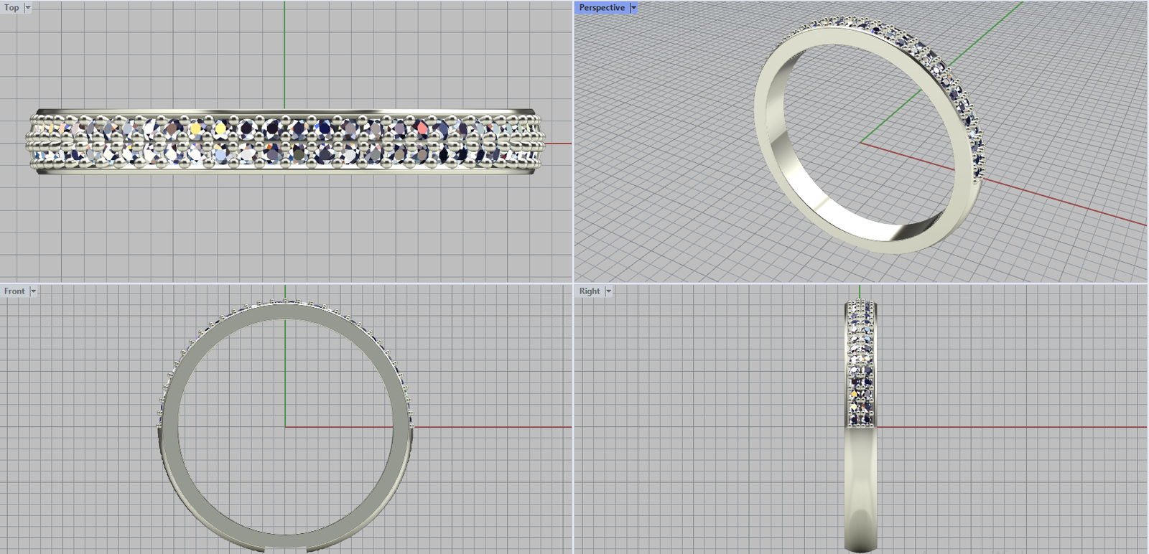Viewport: 1149px width, 554px height.
Task: Click the red X-axis line in Front view
Action: coord(488,427)
